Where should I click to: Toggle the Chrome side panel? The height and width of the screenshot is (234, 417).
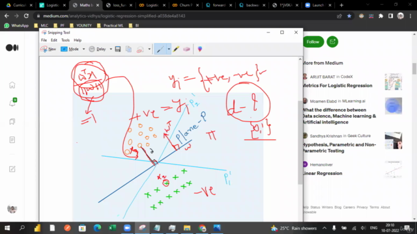390,16
